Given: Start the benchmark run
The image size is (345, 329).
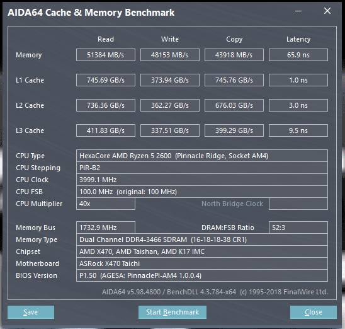Looking at the screenshot, I should [172, 312].
